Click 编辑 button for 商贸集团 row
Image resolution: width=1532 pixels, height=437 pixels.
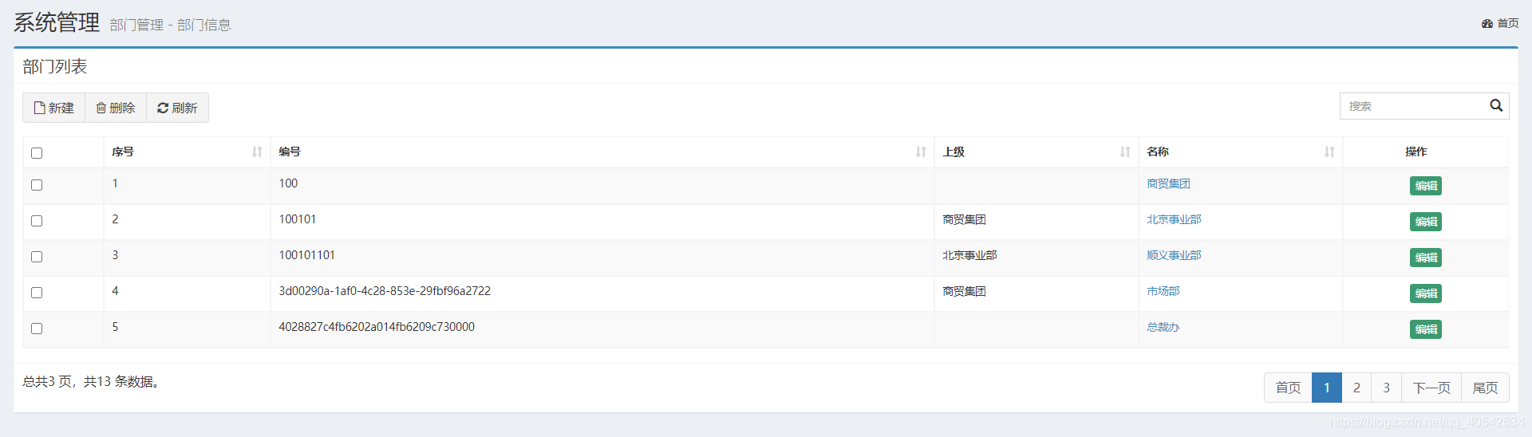[x=1426, y=186]
